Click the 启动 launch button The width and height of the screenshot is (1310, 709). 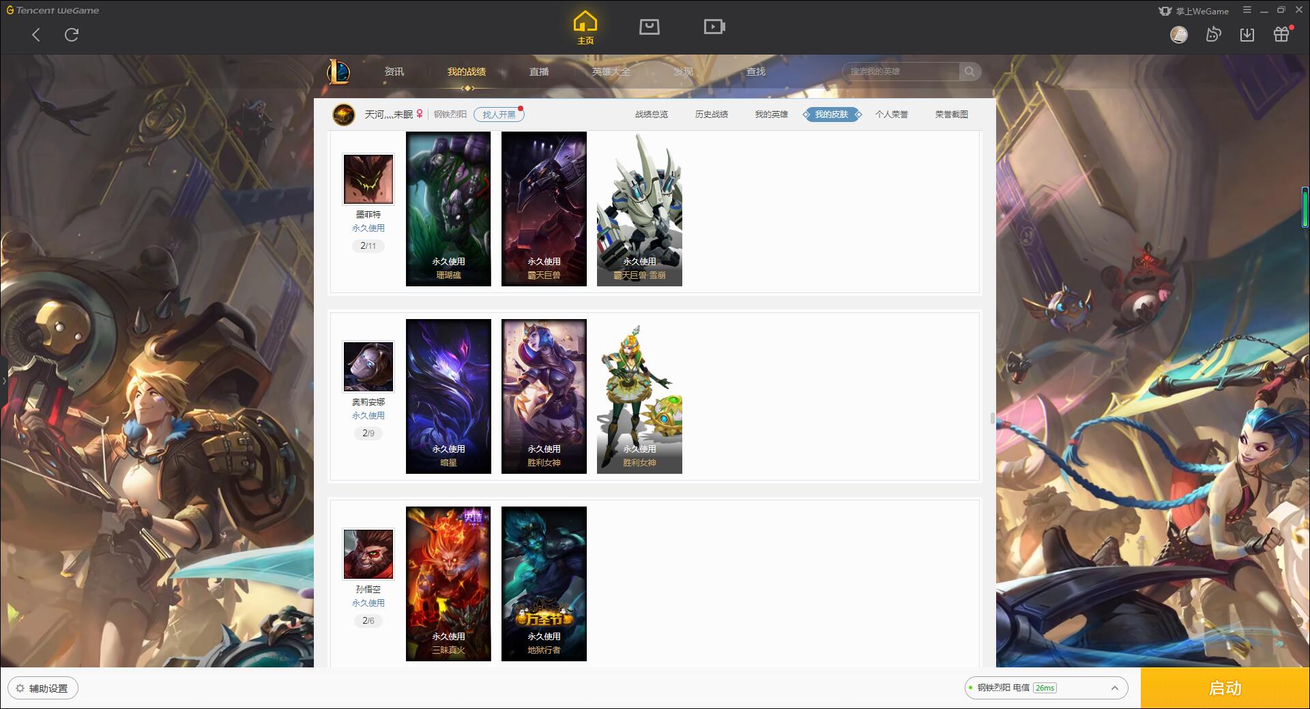[x=1225, y=689]
